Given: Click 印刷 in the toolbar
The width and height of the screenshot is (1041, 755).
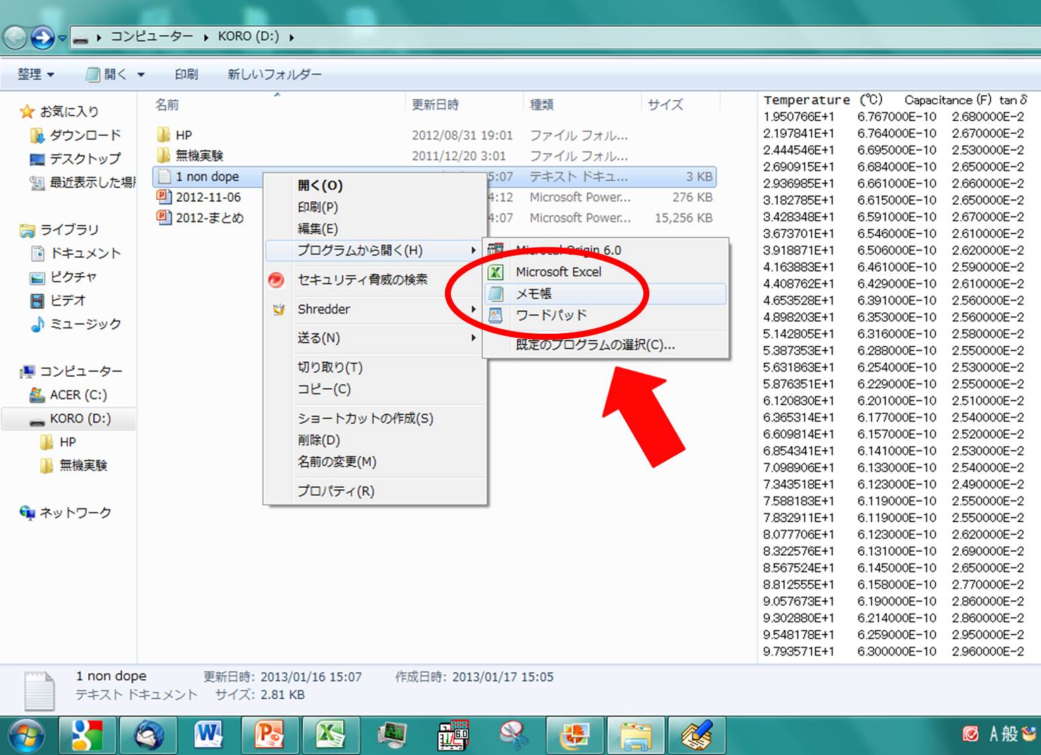Looking at the screenshot, I should coord(186,74).
